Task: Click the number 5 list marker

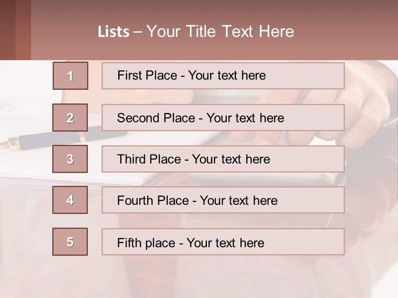Action: pyautogui.click(x=70, y=242)
